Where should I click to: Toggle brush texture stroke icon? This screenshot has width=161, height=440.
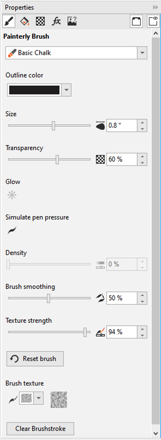pyautogui.click(x=13, y=400)
